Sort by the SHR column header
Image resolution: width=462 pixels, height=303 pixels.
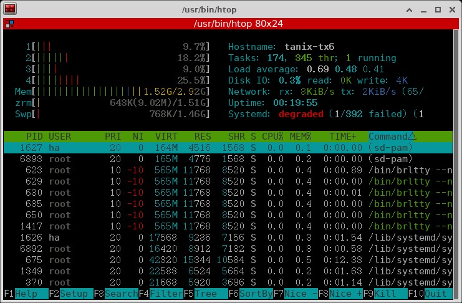[236, 137]
